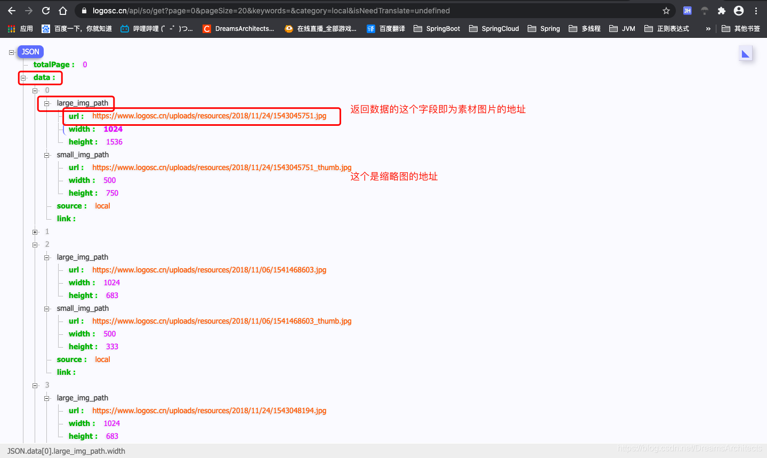
Task: Open the 其他书签 bookmark folder
Action: tap(741, 29)
